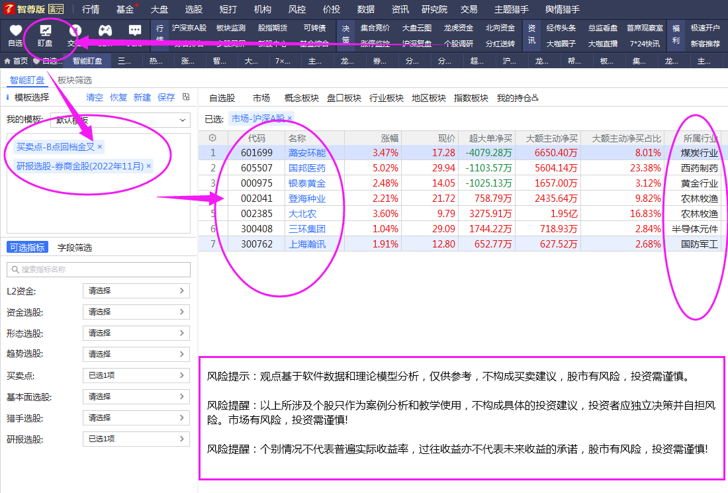The width and height of the screenshot is (728, 493).
Task: Open 大盘云图 shortcut
Action: (x=416, y=28)
